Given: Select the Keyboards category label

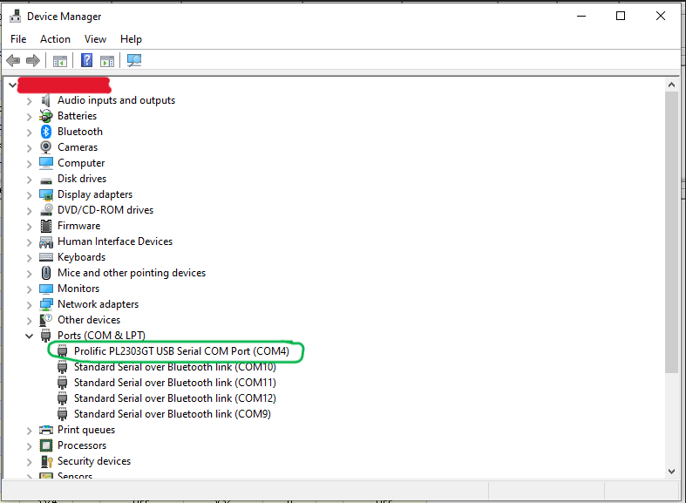Looking at the screenshot, I should (x=81, y=257).
